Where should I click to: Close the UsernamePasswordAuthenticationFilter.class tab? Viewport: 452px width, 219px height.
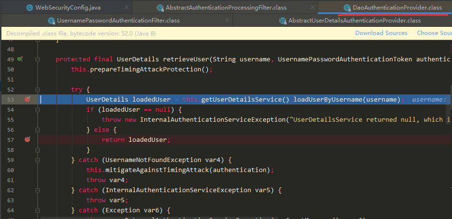point(227,21)
